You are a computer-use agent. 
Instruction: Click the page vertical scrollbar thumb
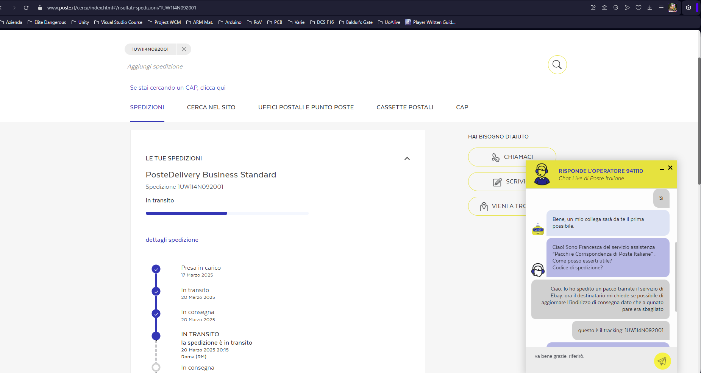coord(699,121)
